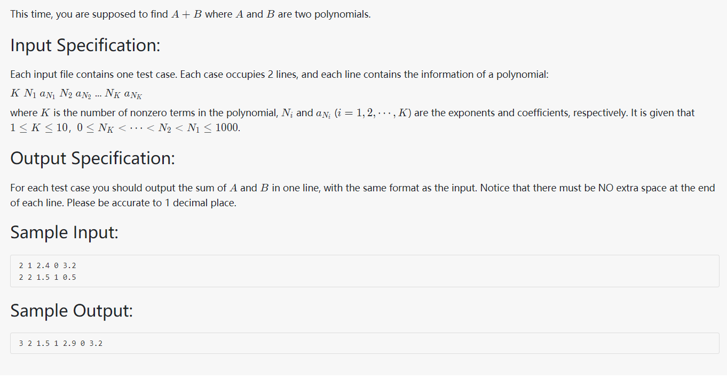The height and width of the screenshot is (380, 727).
Task: Click the "Sample Input:" heading
Action: [64, 232]
